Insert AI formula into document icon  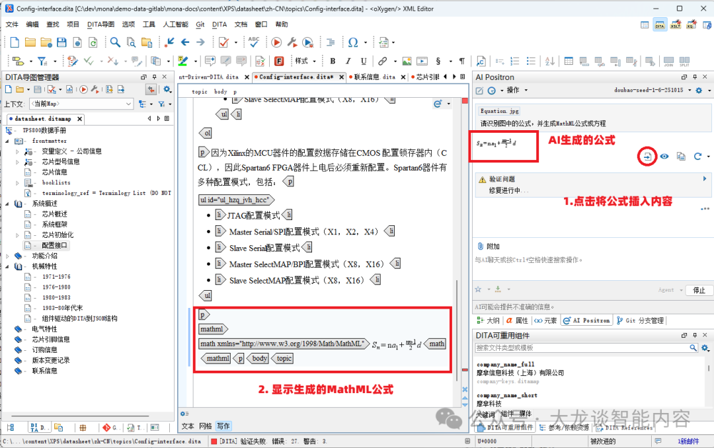pyautogui.click(x=647, y=157)
